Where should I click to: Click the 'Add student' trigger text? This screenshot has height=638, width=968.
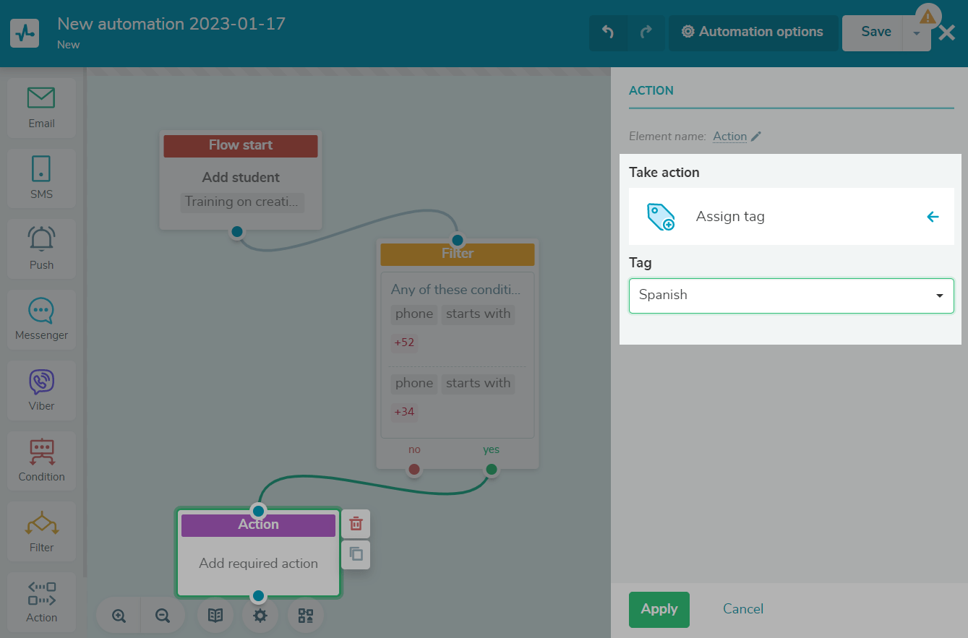coord(241,178)
